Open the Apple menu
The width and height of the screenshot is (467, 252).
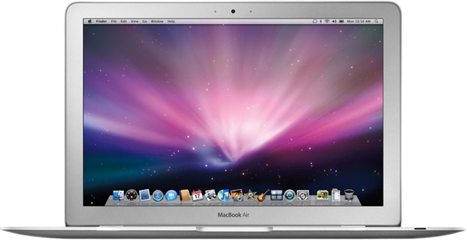[x=89, y=21]
